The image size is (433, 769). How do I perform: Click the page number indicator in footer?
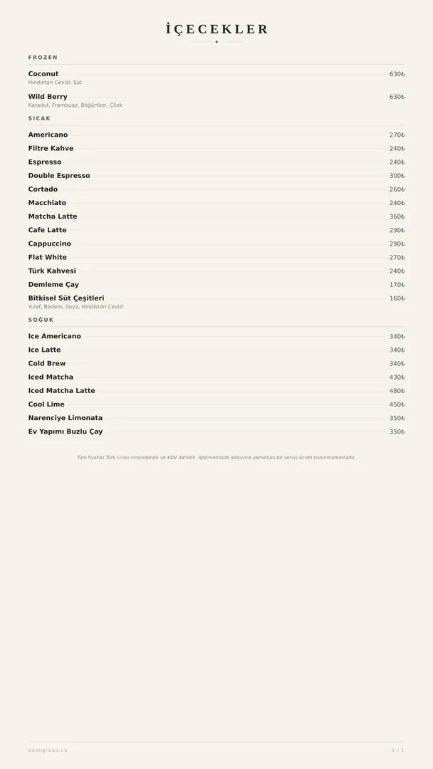[x=397, y=750]
